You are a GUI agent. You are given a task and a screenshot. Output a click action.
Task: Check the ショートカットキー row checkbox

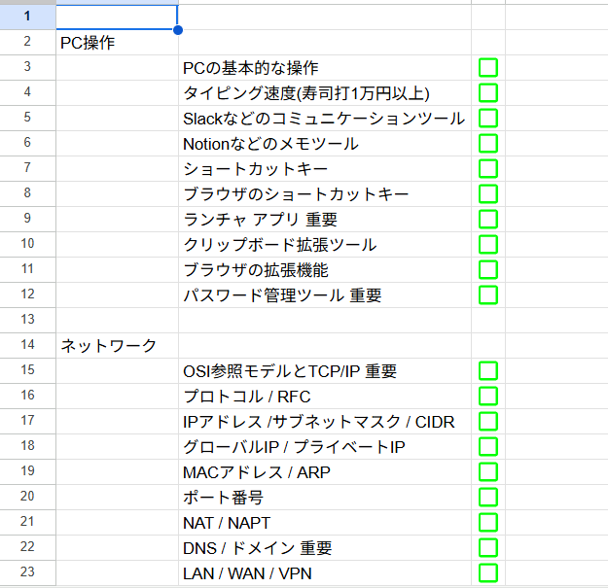point(488,168)
